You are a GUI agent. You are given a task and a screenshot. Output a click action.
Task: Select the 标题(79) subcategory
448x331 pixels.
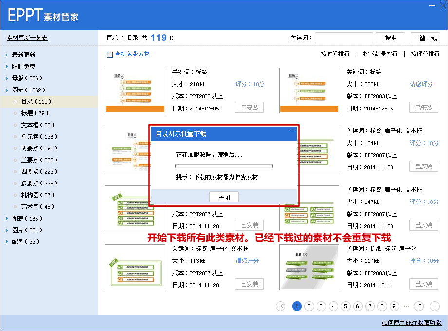(x=35, y=113)
